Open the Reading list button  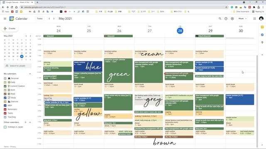point(258,12)
